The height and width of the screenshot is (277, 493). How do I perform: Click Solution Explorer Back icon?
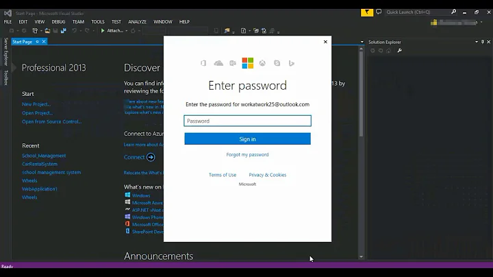372,50
